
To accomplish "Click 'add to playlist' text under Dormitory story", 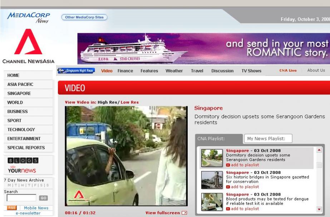I will tap(245, 165).
